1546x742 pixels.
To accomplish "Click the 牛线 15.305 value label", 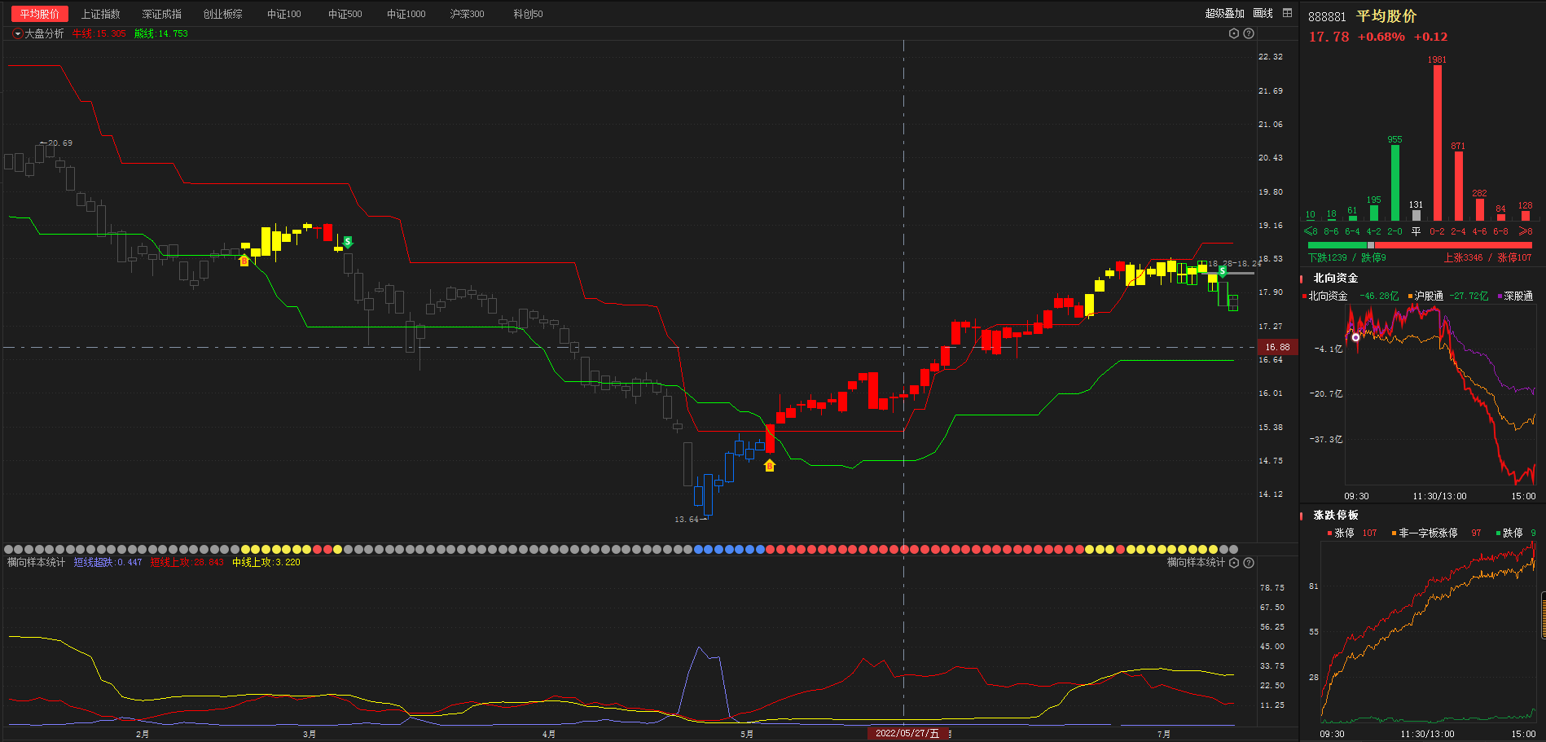I will coord(99,33).
